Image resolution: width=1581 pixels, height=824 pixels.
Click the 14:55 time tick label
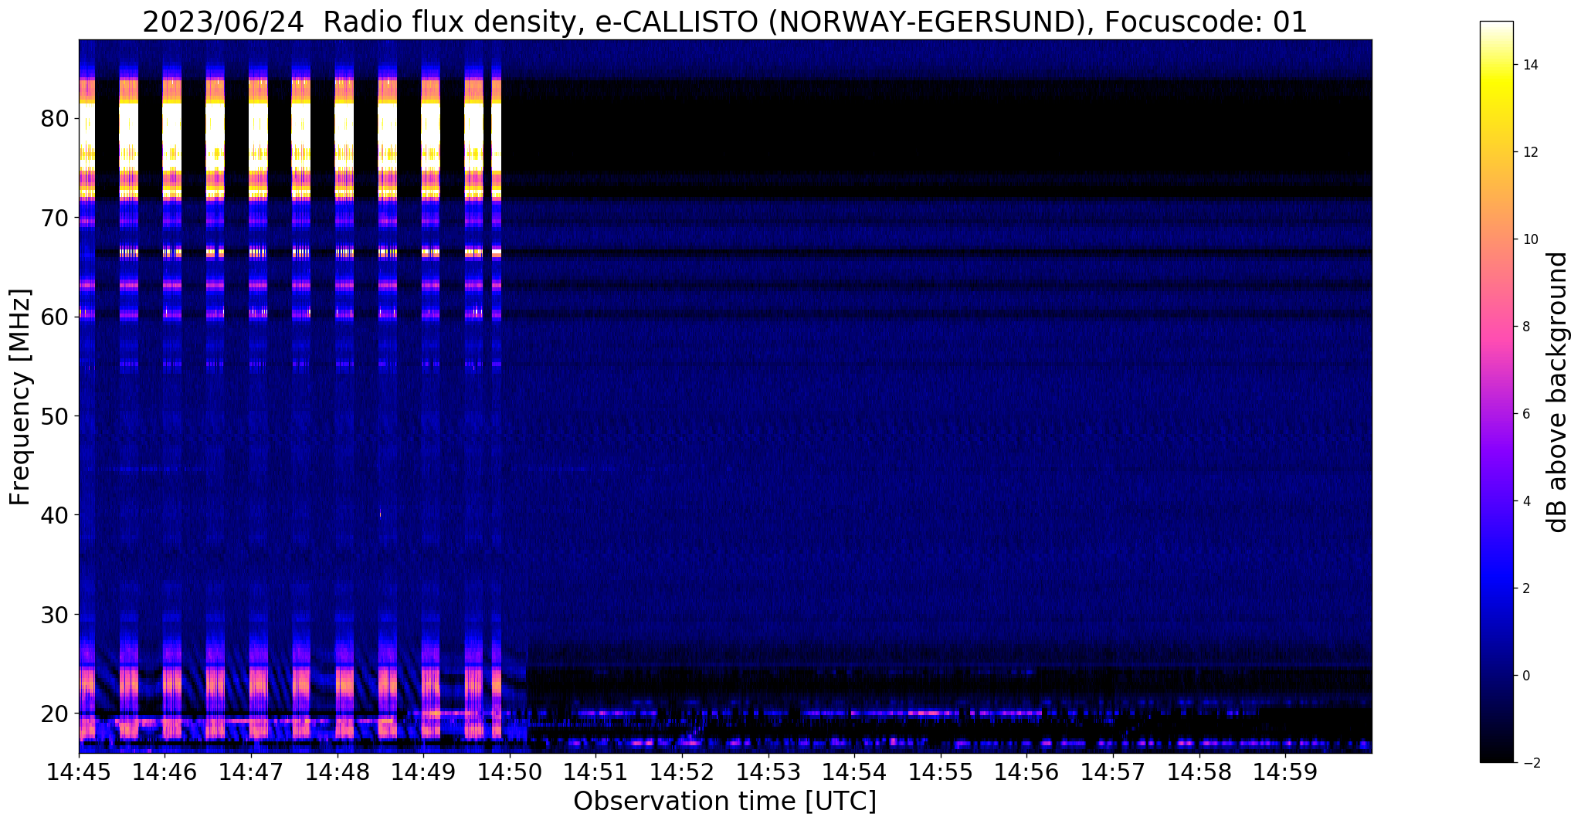(x=941, y=771)
